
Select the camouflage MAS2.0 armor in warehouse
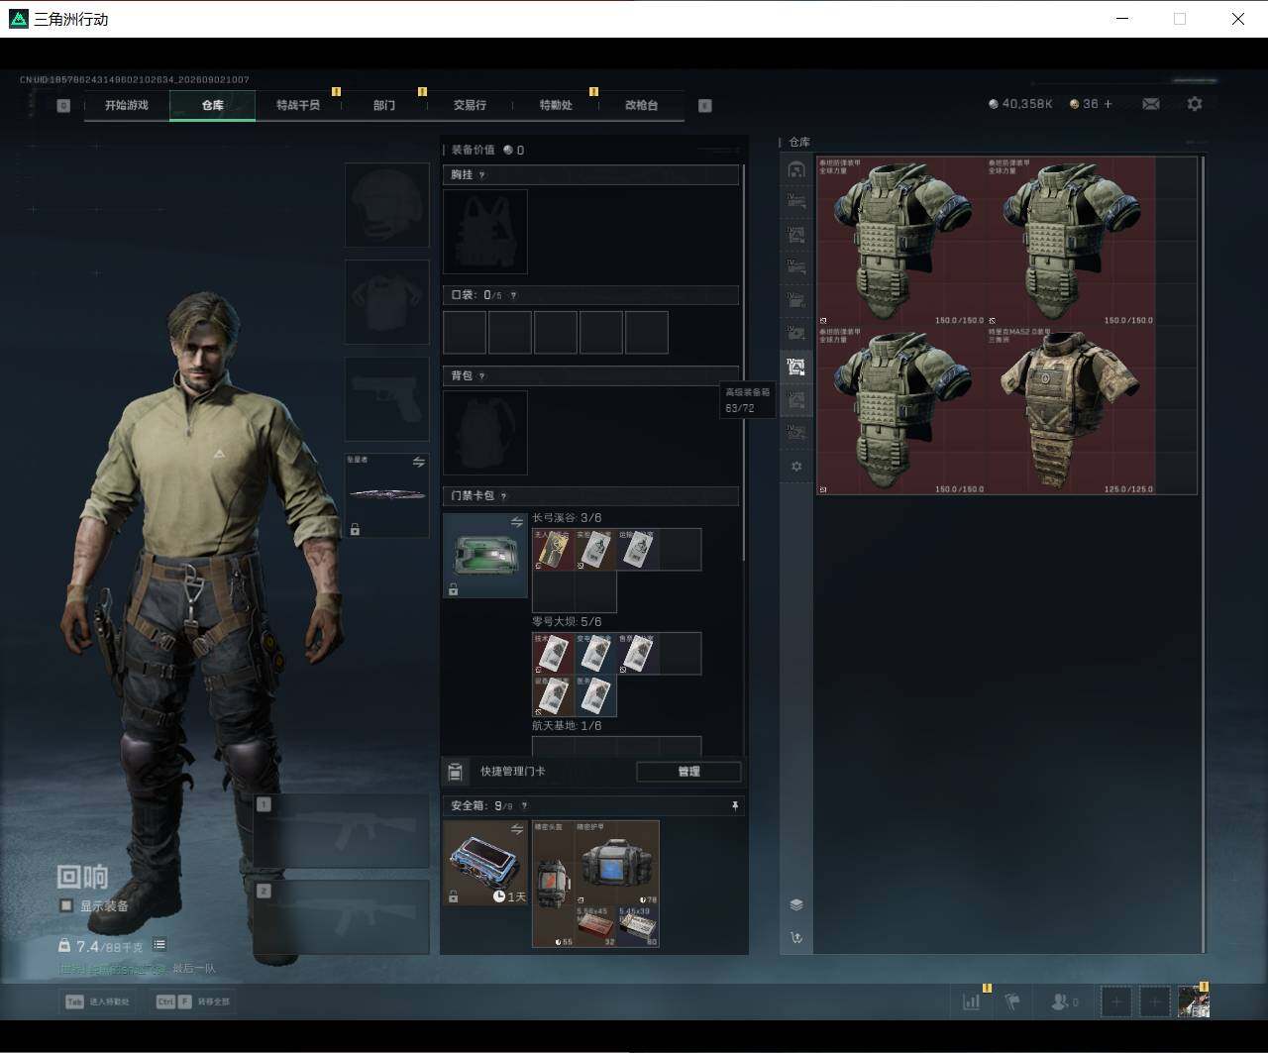[1071, 410]
